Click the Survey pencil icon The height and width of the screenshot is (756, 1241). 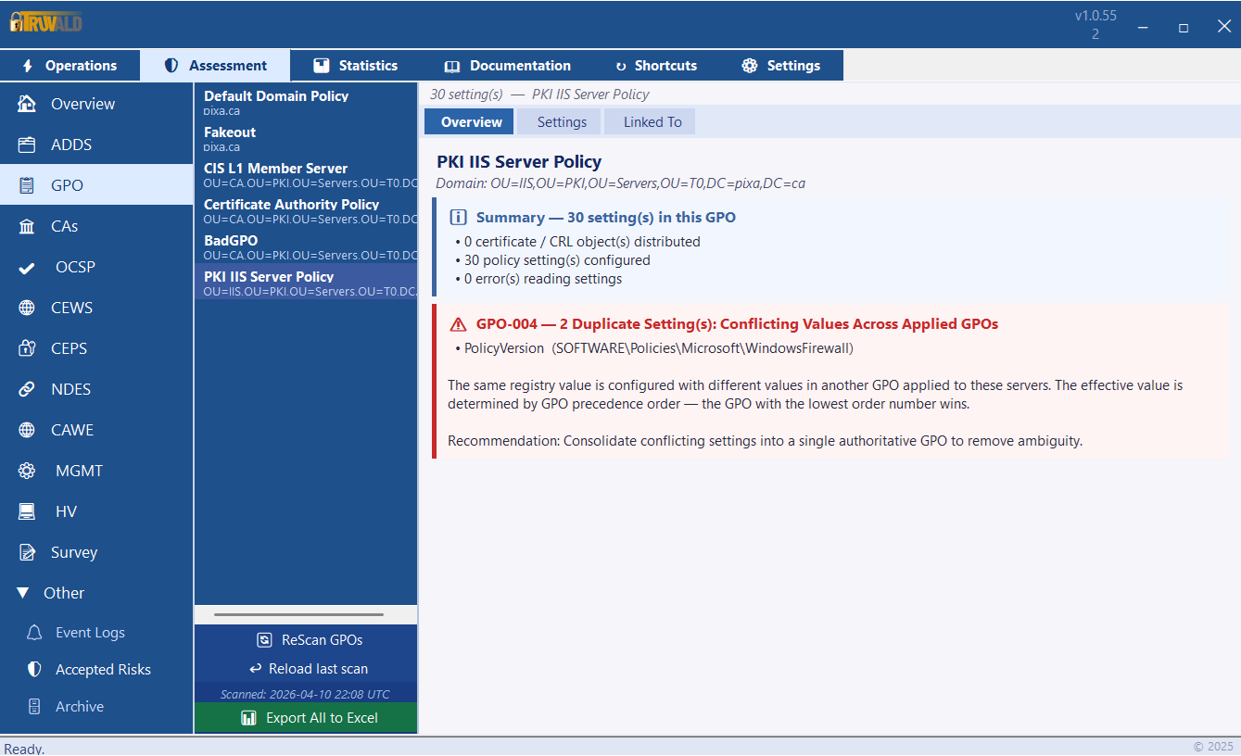click(27, 552)
